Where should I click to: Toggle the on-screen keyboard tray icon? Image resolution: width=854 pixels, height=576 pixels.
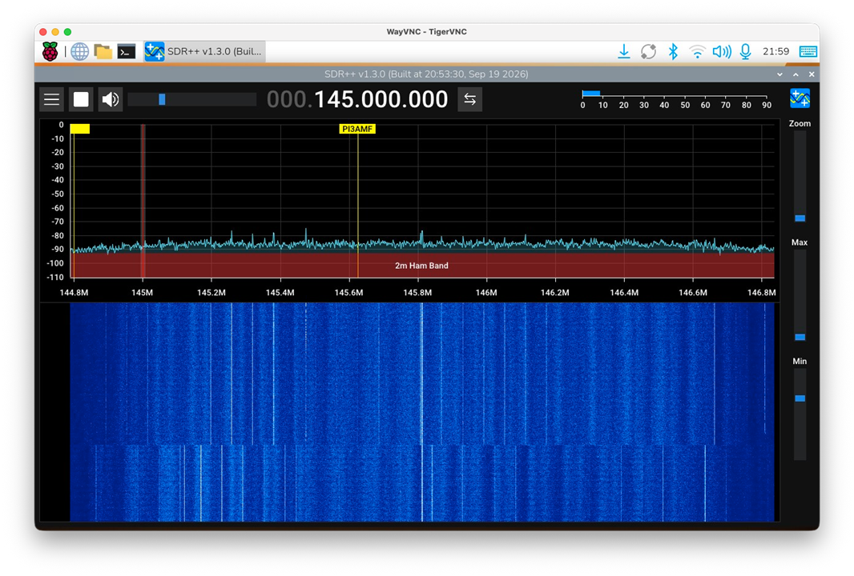click(808, 52)
